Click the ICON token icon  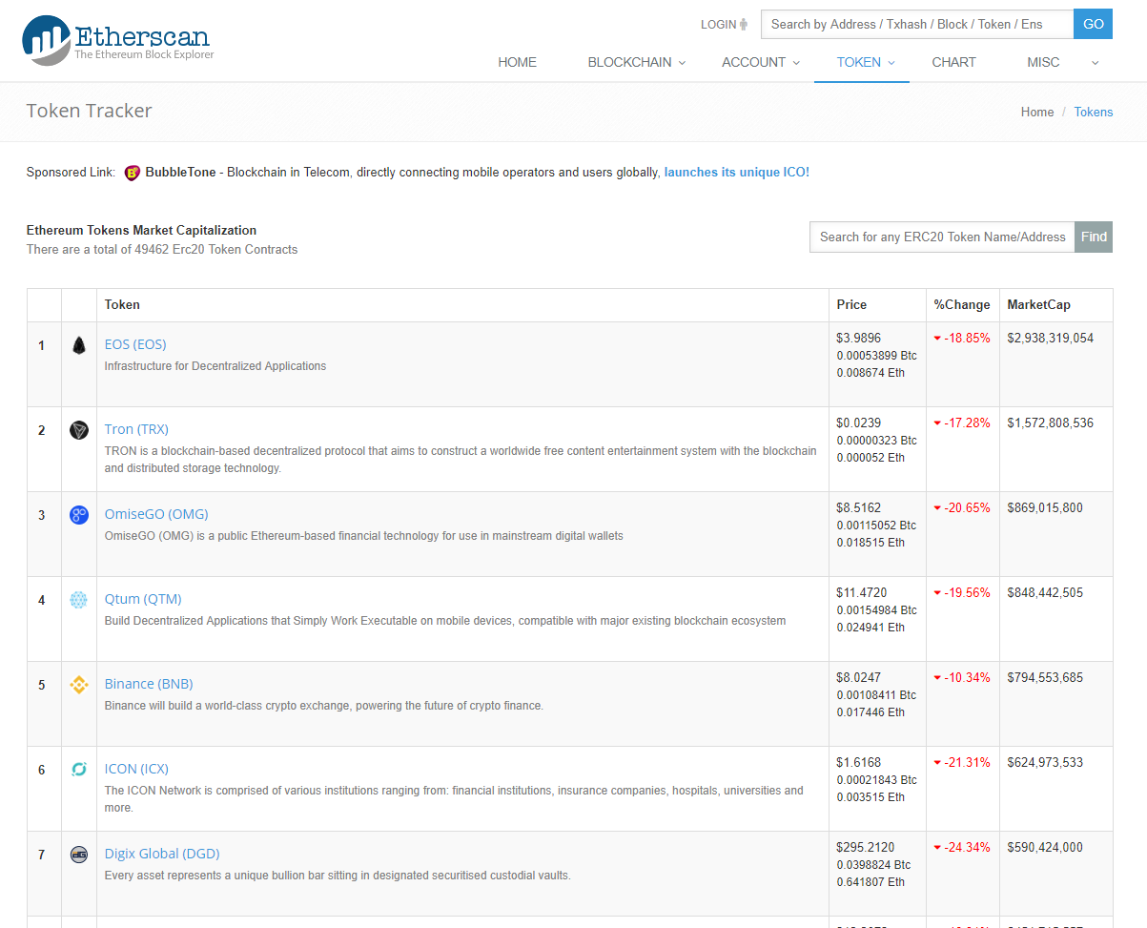pos(79,770)
